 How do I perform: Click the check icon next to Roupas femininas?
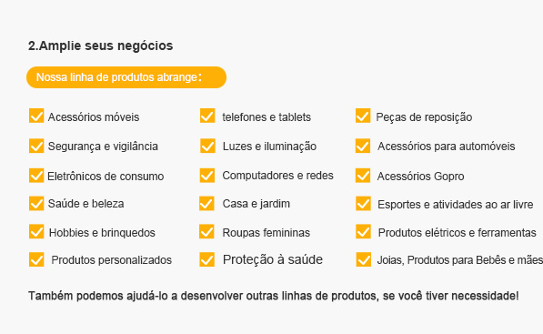206,232
